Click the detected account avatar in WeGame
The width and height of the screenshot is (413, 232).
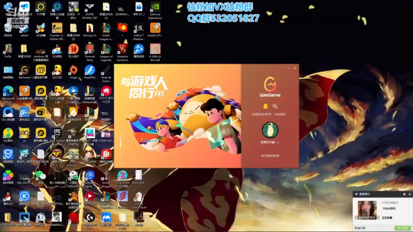tap(270, 130)
